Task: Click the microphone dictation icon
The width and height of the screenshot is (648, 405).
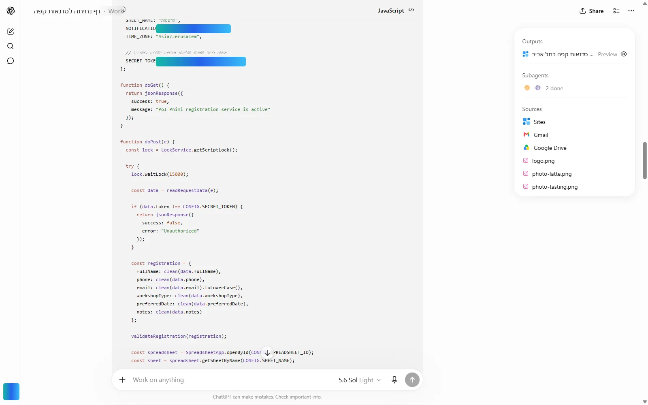Action: click(394, 380)
